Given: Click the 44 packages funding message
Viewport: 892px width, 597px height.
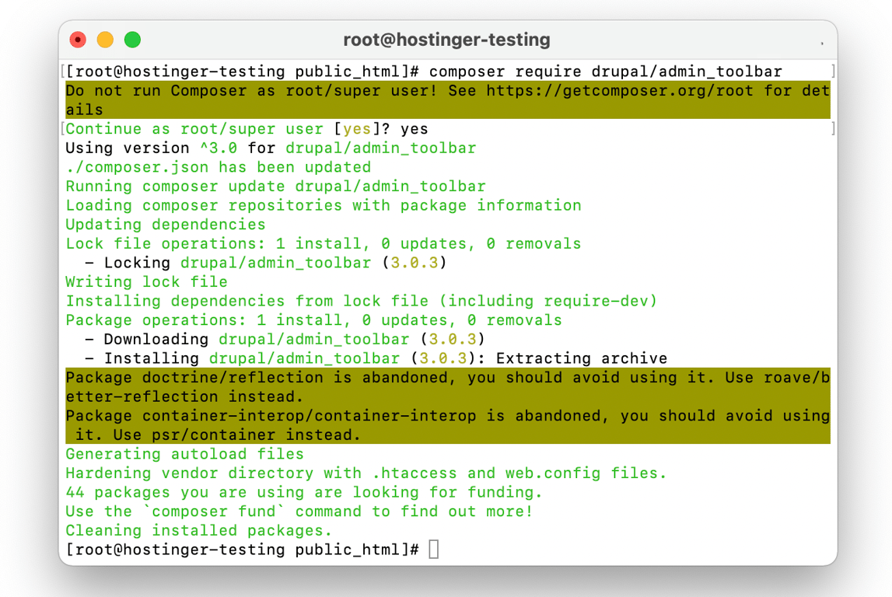Looking at the screenshot, I should click(x=303, y=492).
